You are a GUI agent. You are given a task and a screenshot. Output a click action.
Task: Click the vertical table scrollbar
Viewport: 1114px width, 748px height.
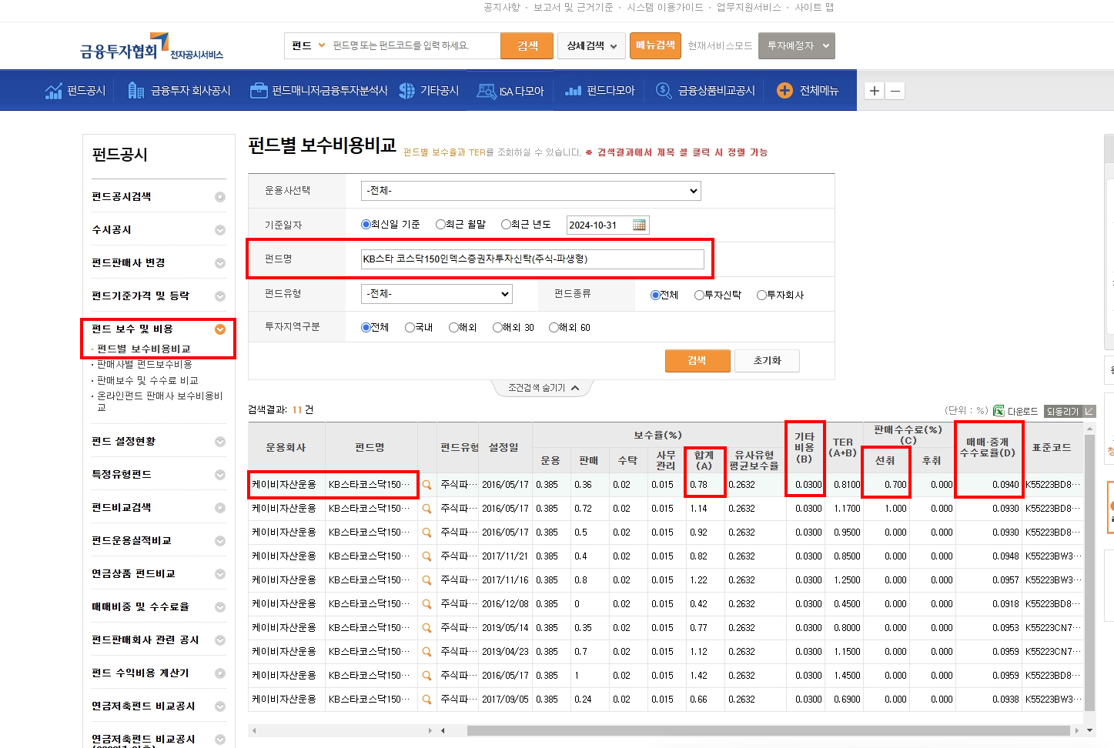pyautogui.click(x=1089, y=573)
